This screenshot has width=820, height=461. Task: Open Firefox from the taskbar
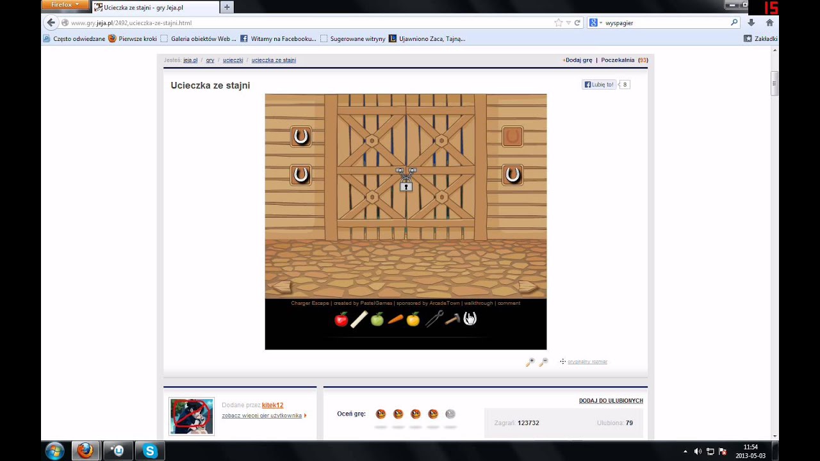[x=86, y=451]
